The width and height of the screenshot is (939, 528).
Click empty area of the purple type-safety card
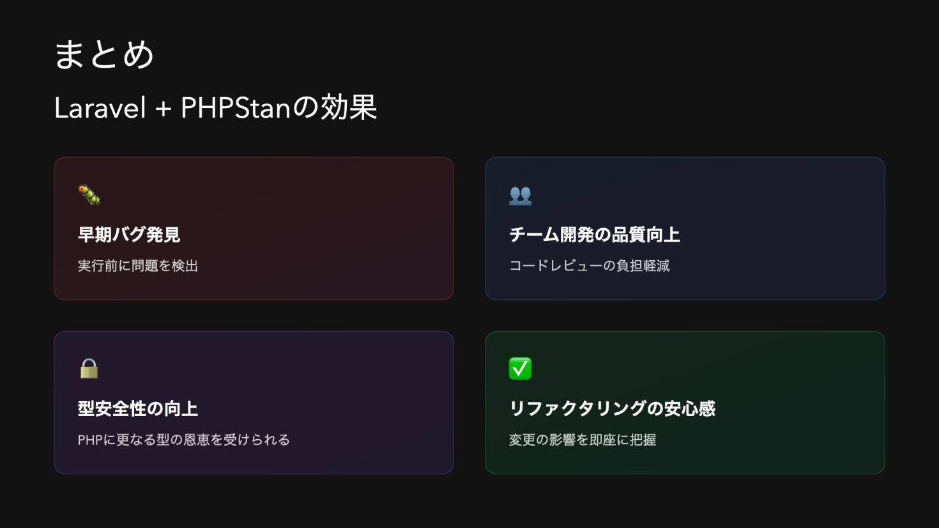358,384
